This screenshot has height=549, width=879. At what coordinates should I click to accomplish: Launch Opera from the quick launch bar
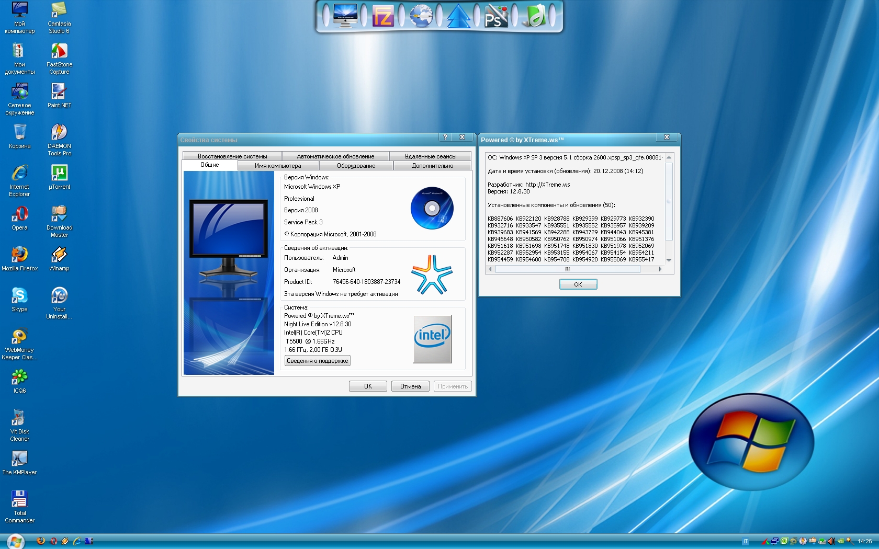point(53,541)
